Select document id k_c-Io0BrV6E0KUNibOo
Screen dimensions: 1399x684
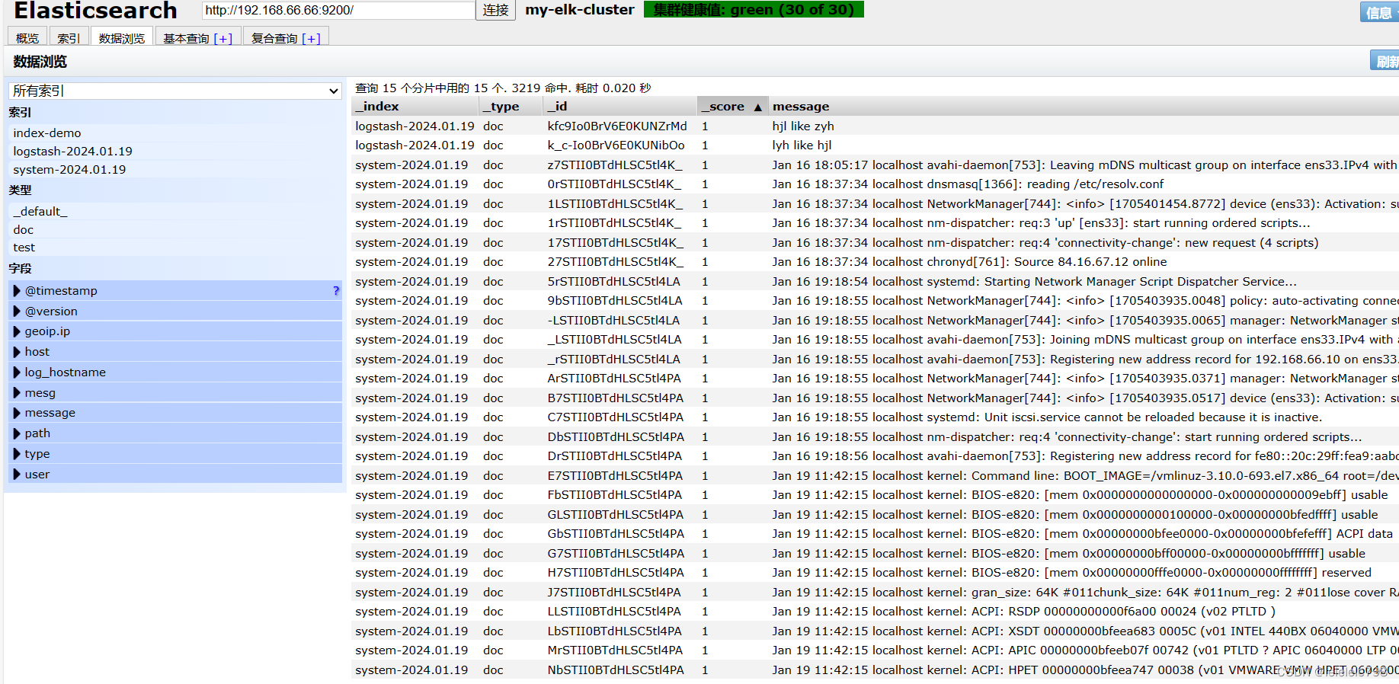(616, 145)
